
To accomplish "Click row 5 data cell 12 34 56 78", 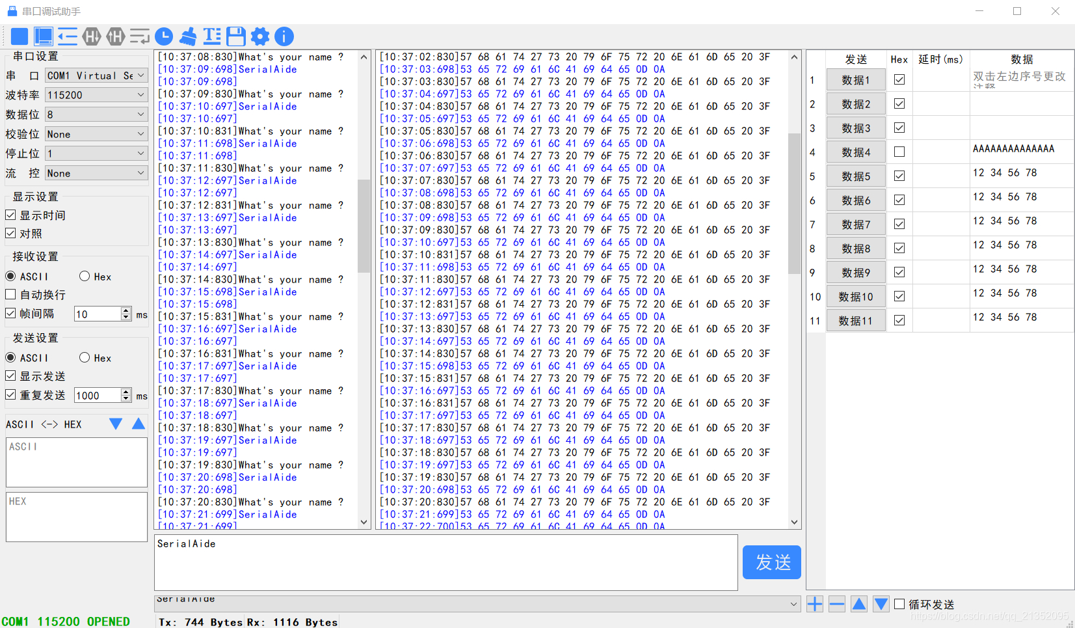I will point(1022,176).
